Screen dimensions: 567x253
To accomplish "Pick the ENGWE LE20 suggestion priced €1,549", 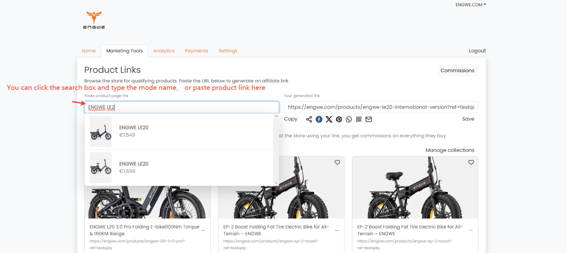I will pyautogui.click(x=179, y=132).
